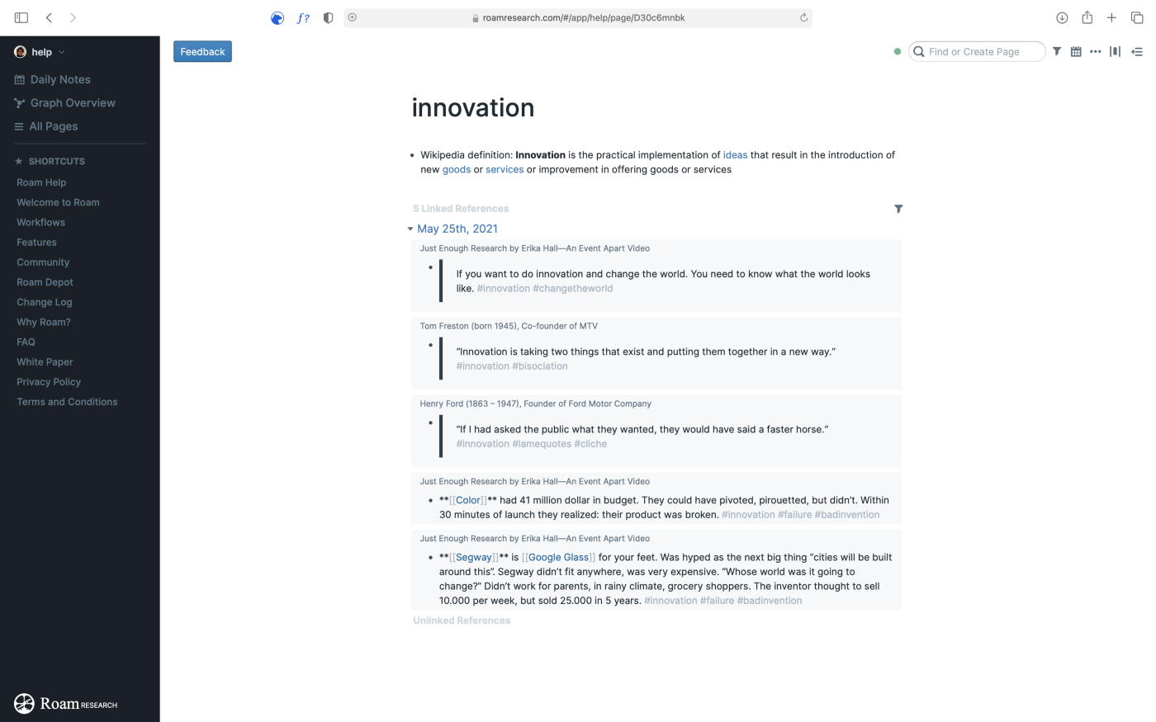Open All Pages in sidebar
Viewport: 1156px width, 722px height.
[x=54, y=126]
